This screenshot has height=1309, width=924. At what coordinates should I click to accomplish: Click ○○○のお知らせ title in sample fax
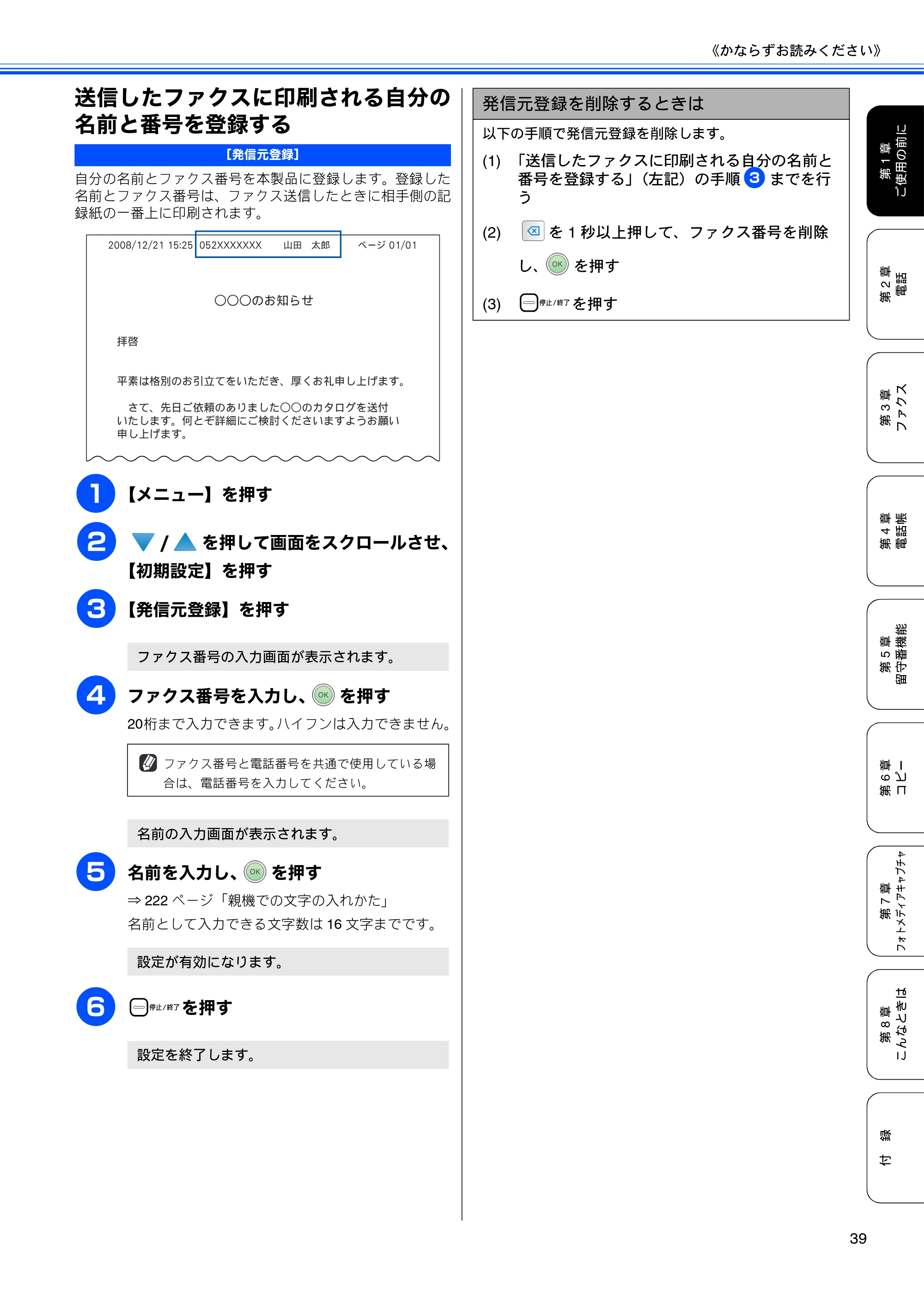pos(264,301)
